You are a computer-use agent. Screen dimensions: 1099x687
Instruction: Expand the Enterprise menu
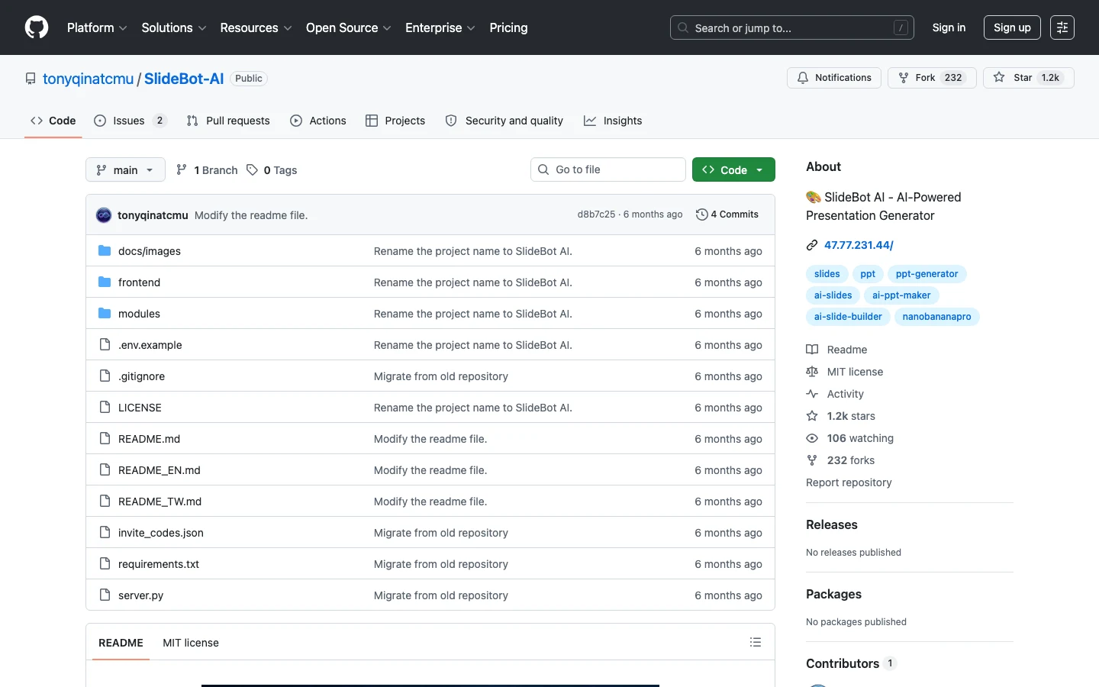(440, 27)
